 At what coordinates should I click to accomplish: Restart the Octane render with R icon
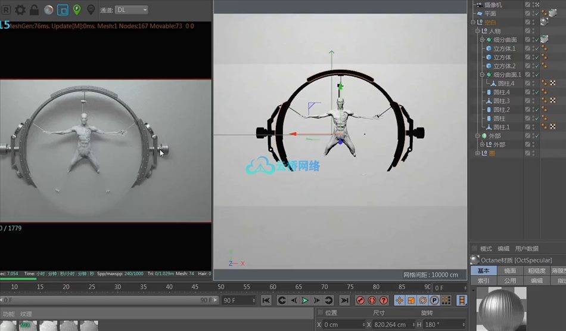[x=6, y=10]
